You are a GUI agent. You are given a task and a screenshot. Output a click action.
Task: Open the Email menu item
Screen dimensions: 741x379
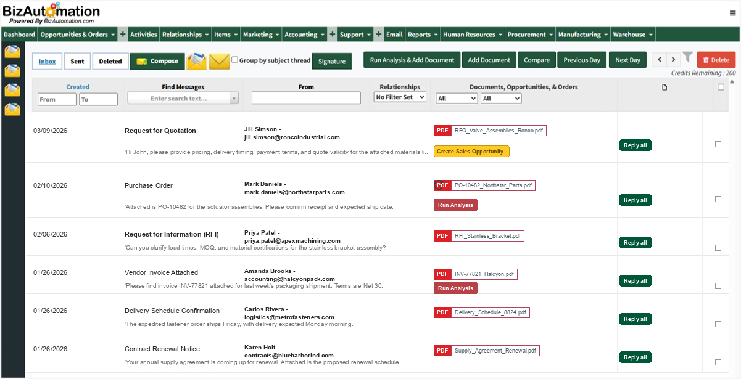(394, 35)
